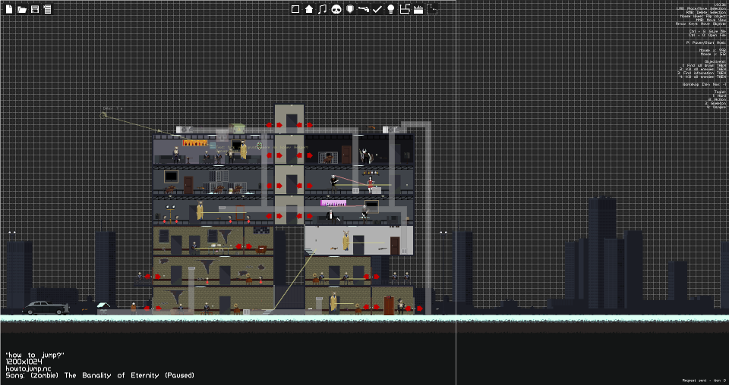Viewport: 729px width, 385px height.
Task: Click the Pause/Start Music hint text
Action: pos(705,42)
